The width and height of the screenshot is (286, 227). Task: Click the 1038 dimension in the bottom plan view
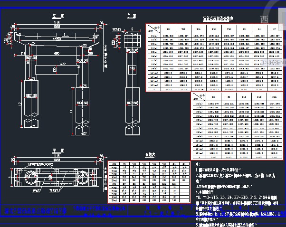(x=57, y=160)
